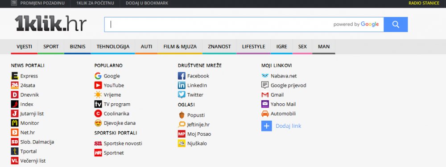Viewport: 446px width, 167px height.
Task: Click PROMIJENI POZADINU link
Action: pos(42,3)
